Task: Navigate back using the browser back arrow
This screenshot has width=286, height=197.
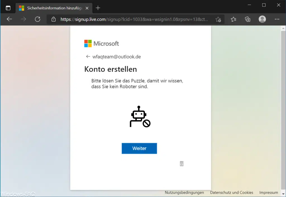Action: tap(9, 19)
